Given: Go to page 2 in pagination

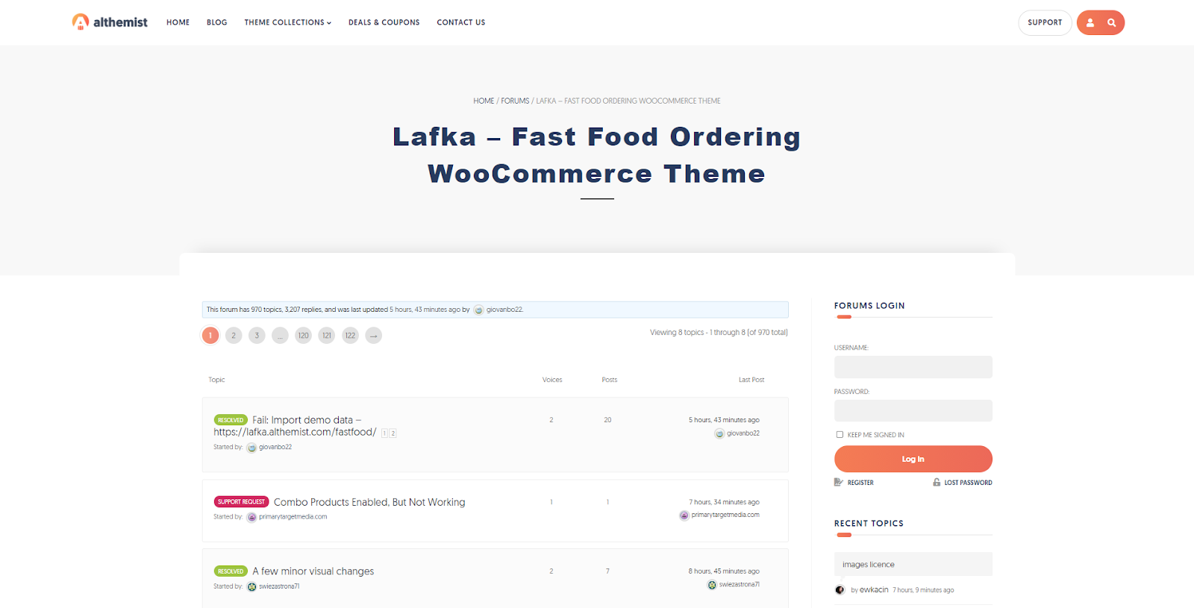Looking at the screenshot, I should (x=234, y=336).
